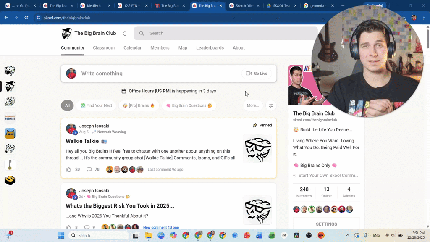Click the page scrollbar down arrow
The image size is (430, 242).
tap(428, 226)
